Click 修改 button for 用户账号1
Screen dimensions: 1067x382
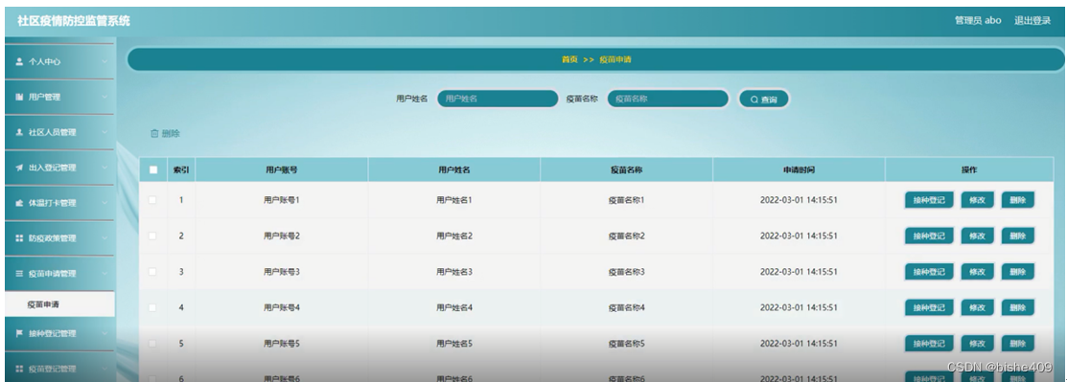click(x=977, y=200)
